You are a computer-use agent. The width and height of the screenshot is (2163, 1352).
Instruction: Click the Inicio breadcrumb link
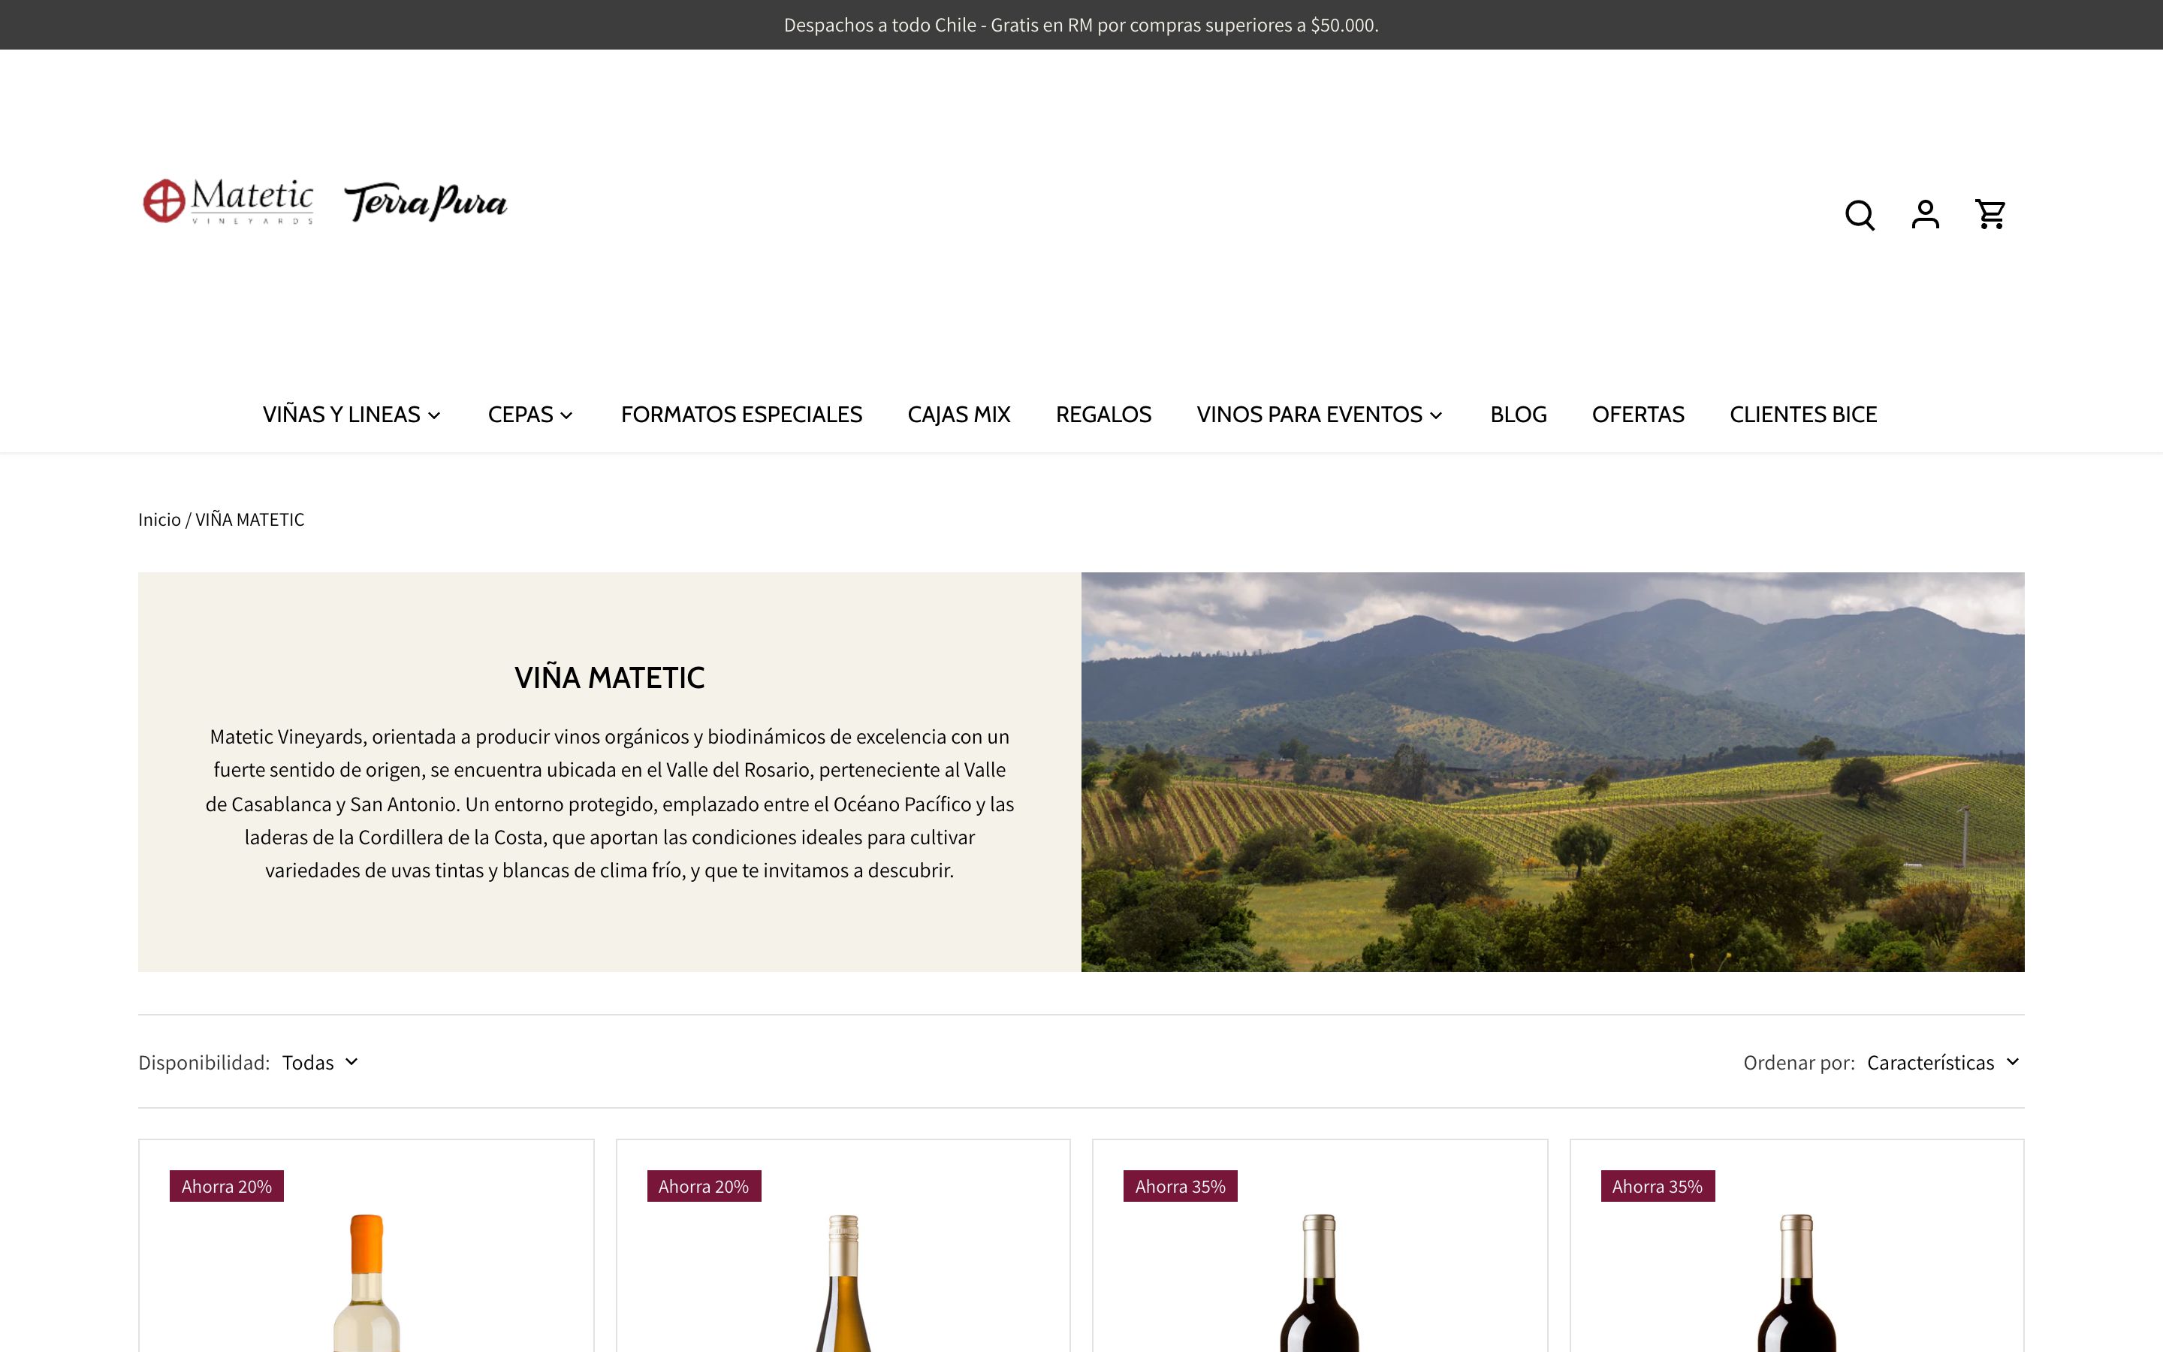point(159,520)
